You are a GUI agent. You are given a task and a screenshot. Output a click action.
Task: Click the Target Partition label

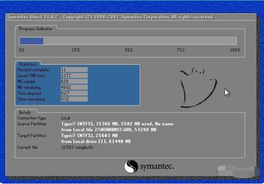(31, 135)
